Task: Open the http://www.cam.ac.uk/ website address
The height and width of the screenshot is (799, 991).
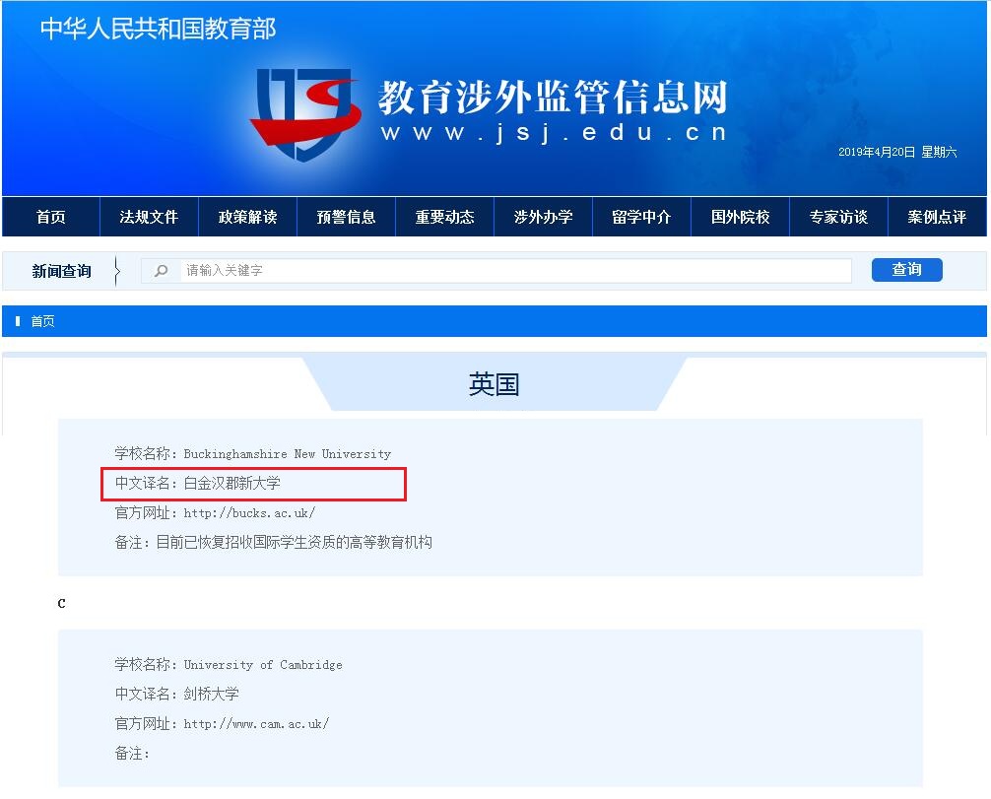Action: pyautogui.click(x=256, y=724)
